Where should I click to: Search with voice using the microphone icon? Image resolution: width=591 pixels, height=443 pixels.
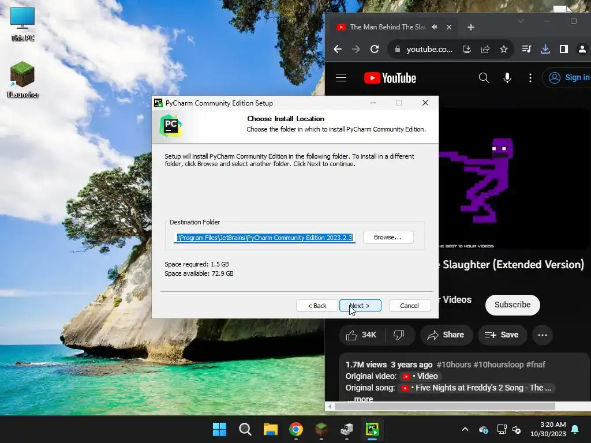tap(507, 78)
